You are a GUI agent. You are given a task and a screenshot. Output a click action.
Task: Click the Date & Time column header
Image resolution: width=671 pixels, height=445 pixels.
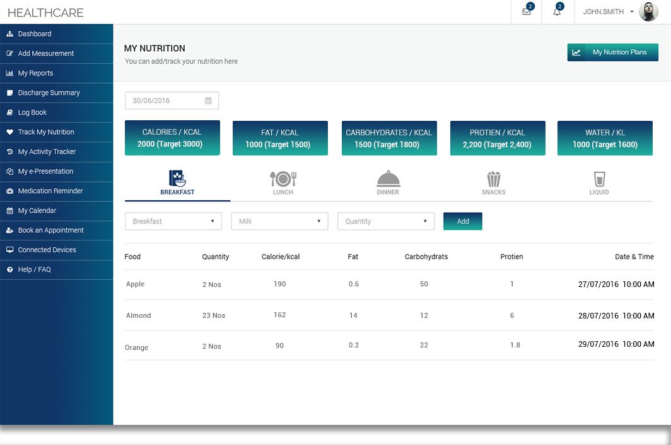pyautogui.click(x=634, y=257)
